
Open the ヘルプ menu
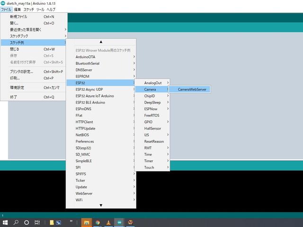(51, 9)
